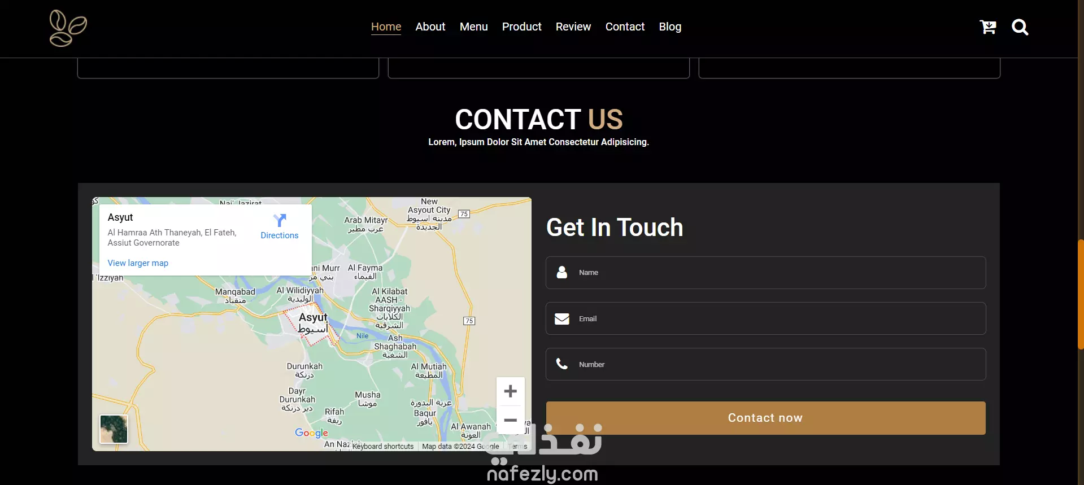Viewport: 1084px width, 485px height.
Task: Click the page vertical scrollbar thumb
Action: point(1081,294)
